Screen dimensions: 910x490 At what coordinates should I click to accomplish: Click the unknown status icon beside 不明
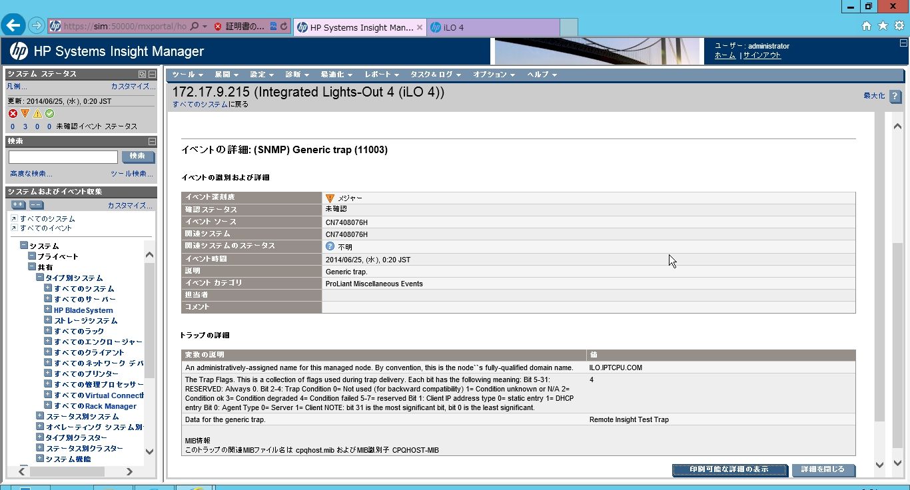[330, 246]
